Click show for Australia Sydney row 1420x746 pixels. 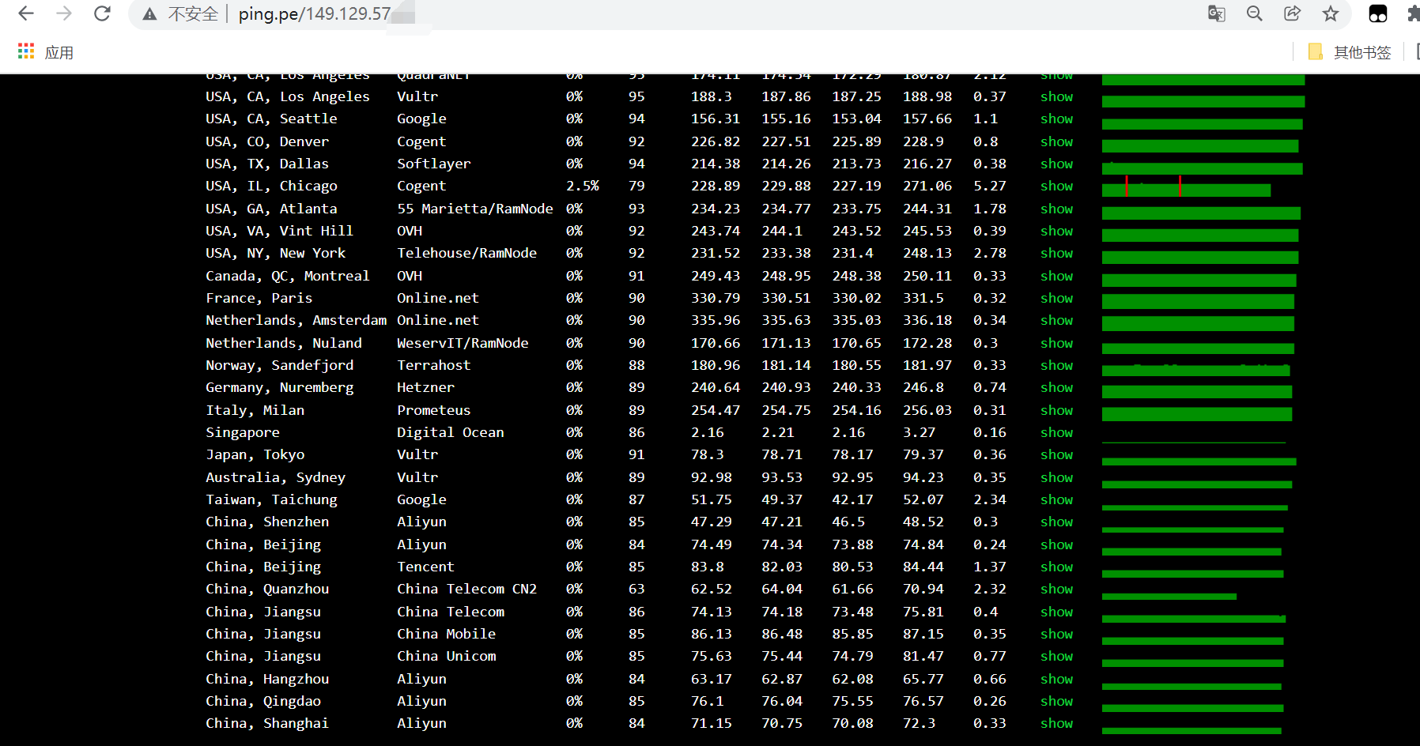(1056, 477)
